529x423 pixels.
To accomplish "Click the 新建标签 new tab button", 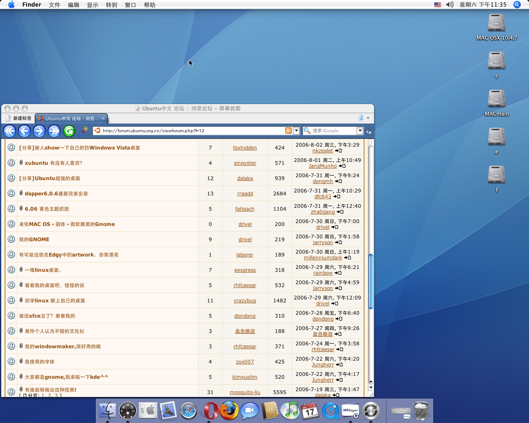I will point(19,118).
